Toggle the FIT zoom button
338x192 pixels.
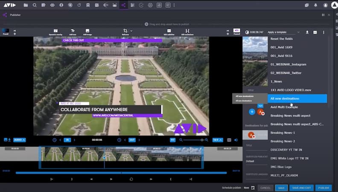pyautogui.click(x=173, y=140)
